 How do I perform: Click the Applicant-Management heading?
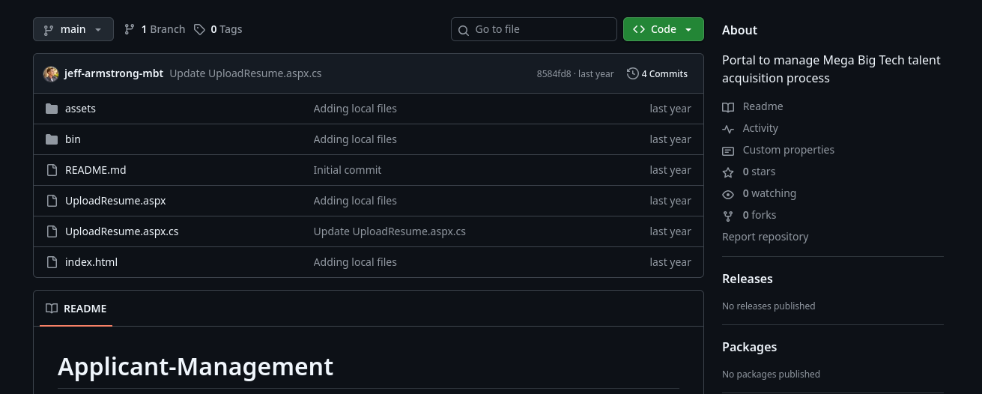pyautogui.click(x=196, y=366)
